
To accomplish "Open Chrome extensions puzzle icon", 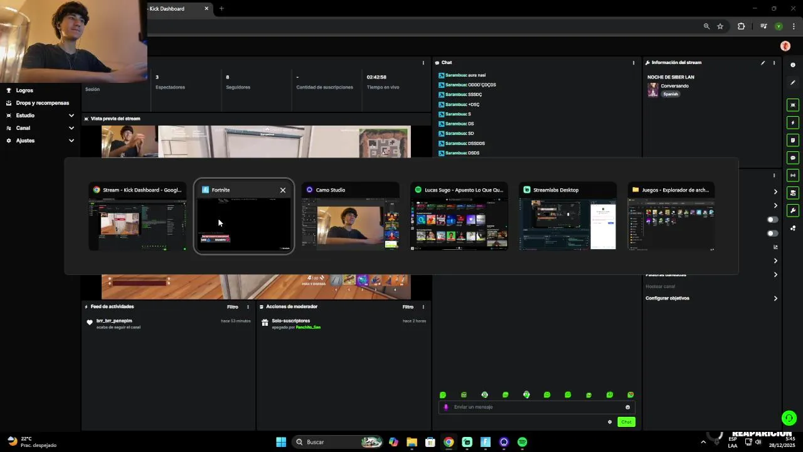I will pyautogui.click(x=742, y=26).
